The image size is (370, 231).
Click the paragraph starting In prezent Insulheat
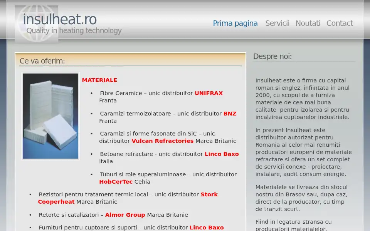[x=303, y=152]
